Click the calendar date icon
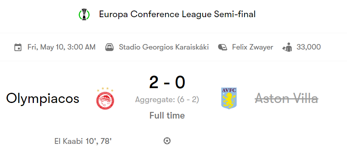Image resolution: width=347 pixels, height=163 pixels. click(18, 48)
